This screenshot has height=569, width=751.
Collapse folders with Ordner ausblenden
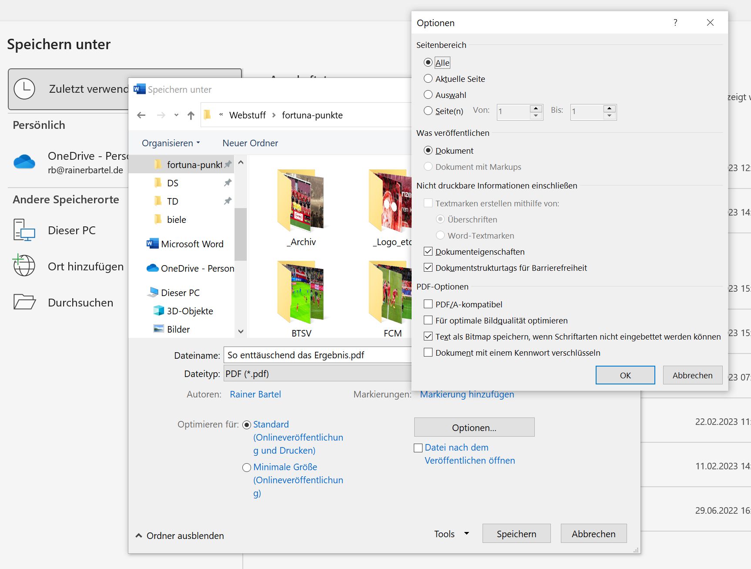[x=180, y=535]
